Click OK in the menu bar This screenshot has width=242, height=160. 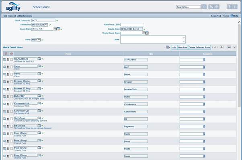(x=5, y=16)
